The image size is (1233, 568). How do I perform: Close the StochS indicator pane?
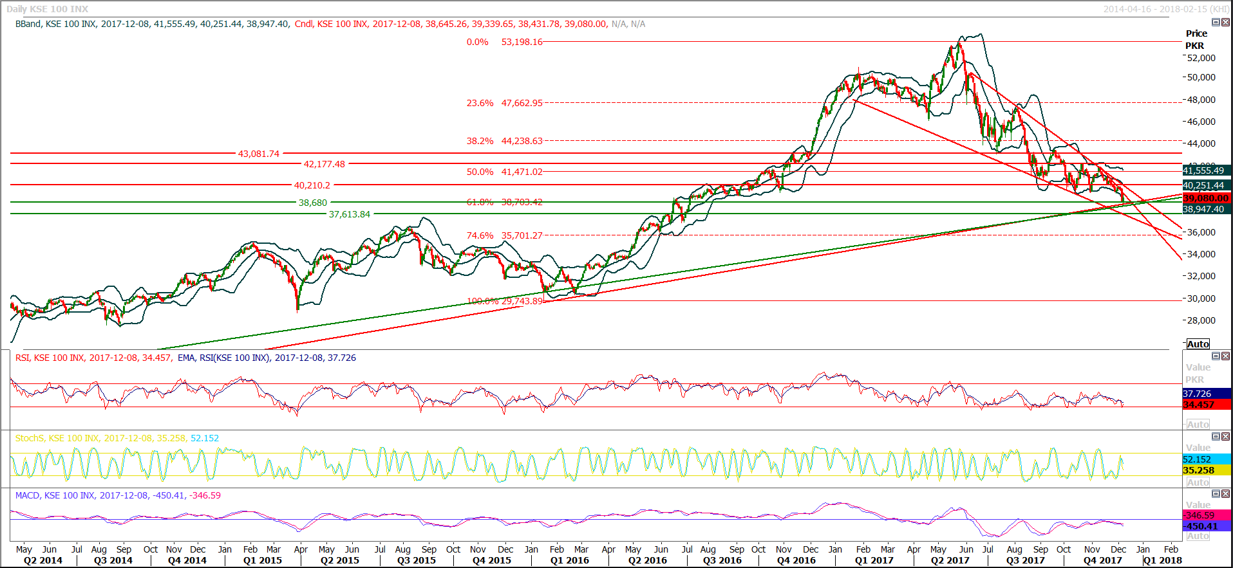click(1225, 436)
